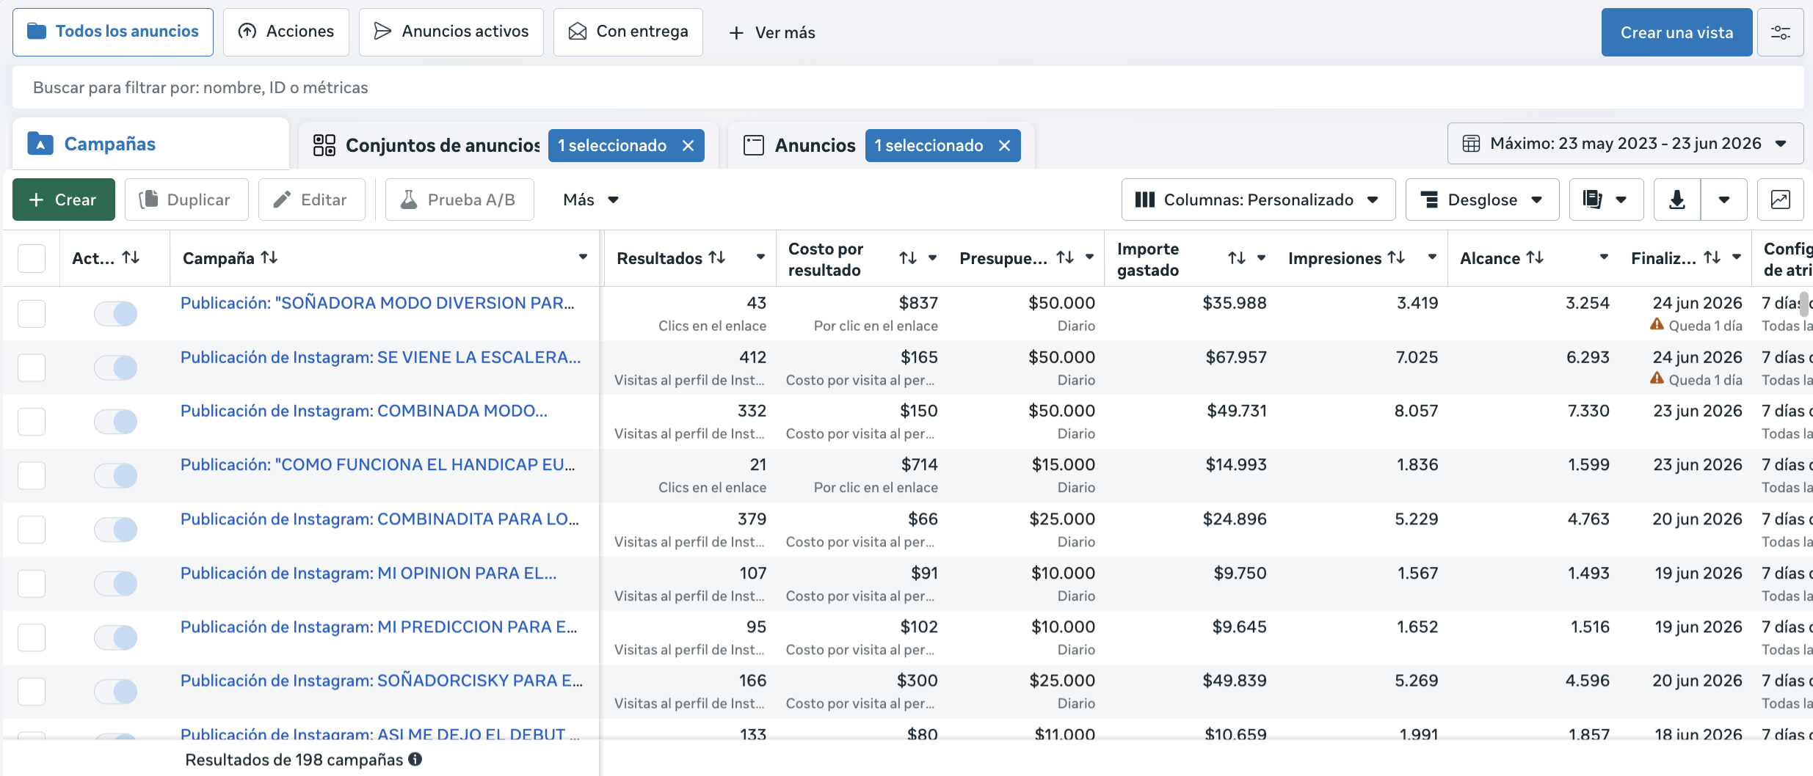Click the Ver más plus icon
The image size is (1813, 776).
click(x=736, y=32)
